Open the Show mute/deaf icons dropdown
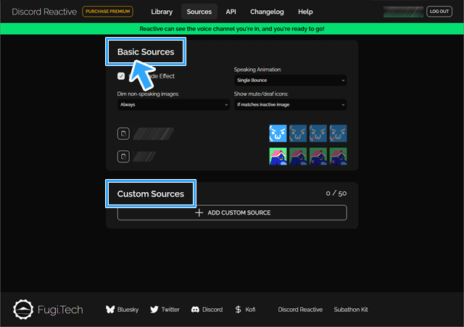This screenshot has height=327, width=464. click(x=290, y=104)
